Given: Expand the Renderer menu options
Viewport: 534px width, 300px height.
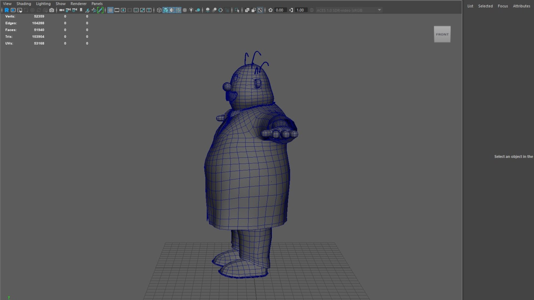Looking at the screenshot, I should pos(78,4).
